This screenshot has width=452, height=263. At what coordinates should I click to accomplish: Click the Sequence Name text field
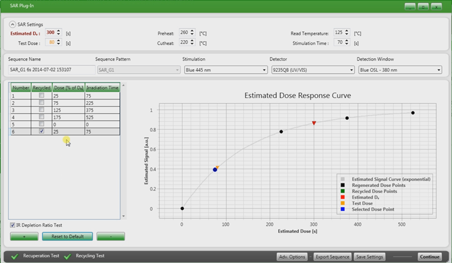click(52, 69)
